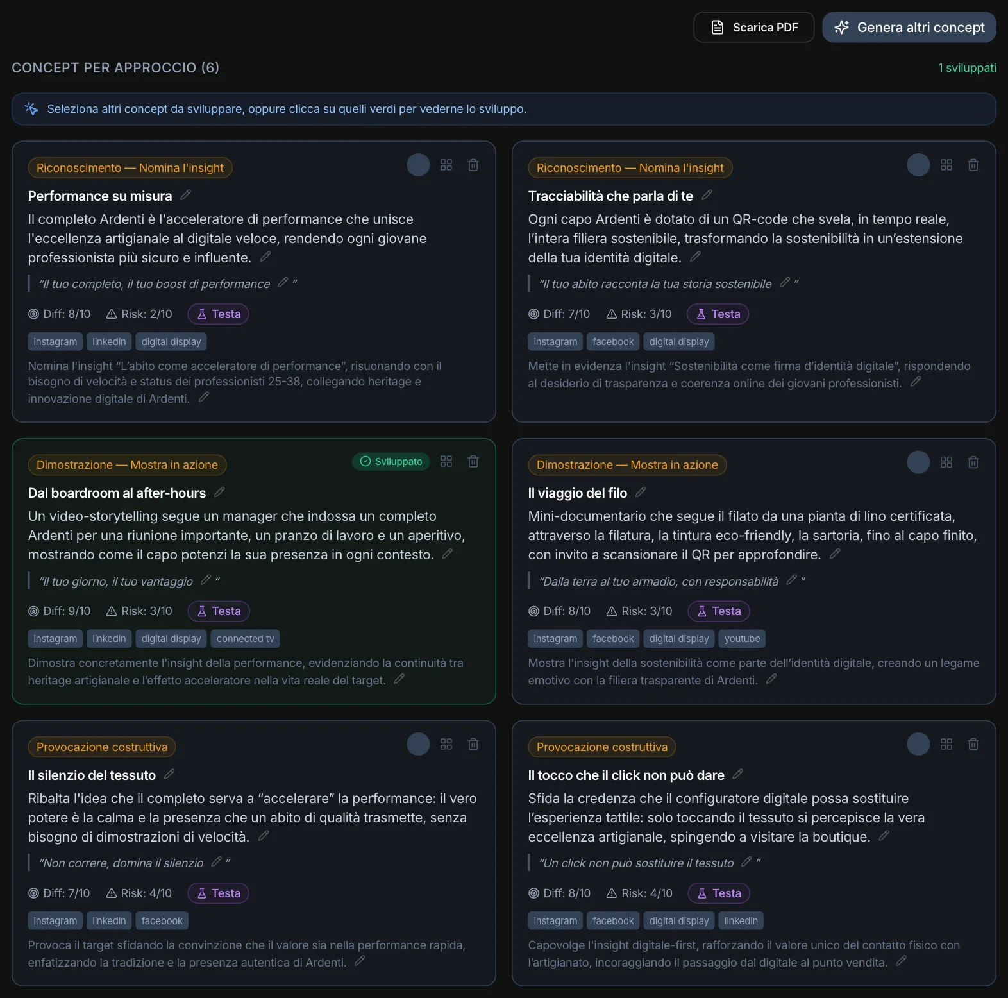Edit the title 'Il silenzio del tessuto'
Image resolution: width=1008 pixels, height=998 pixels.
tap(169, 774)
